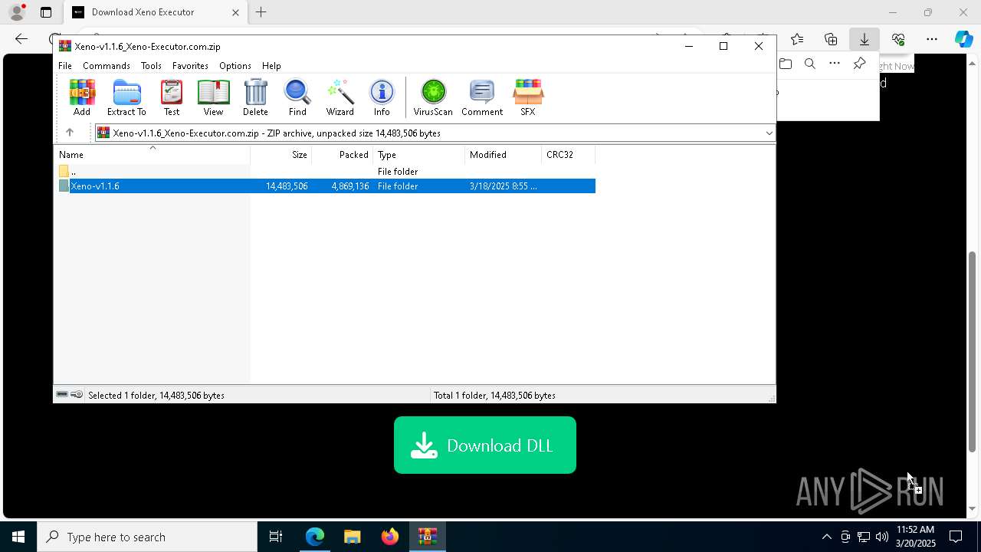
Task: Go up one folder level arrow
Action: click(x=69, y=133)
